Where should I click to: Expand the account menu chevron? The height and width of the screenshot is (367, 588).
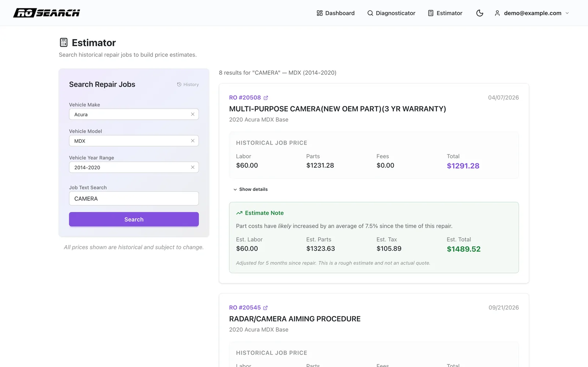[x=567, y=13]
